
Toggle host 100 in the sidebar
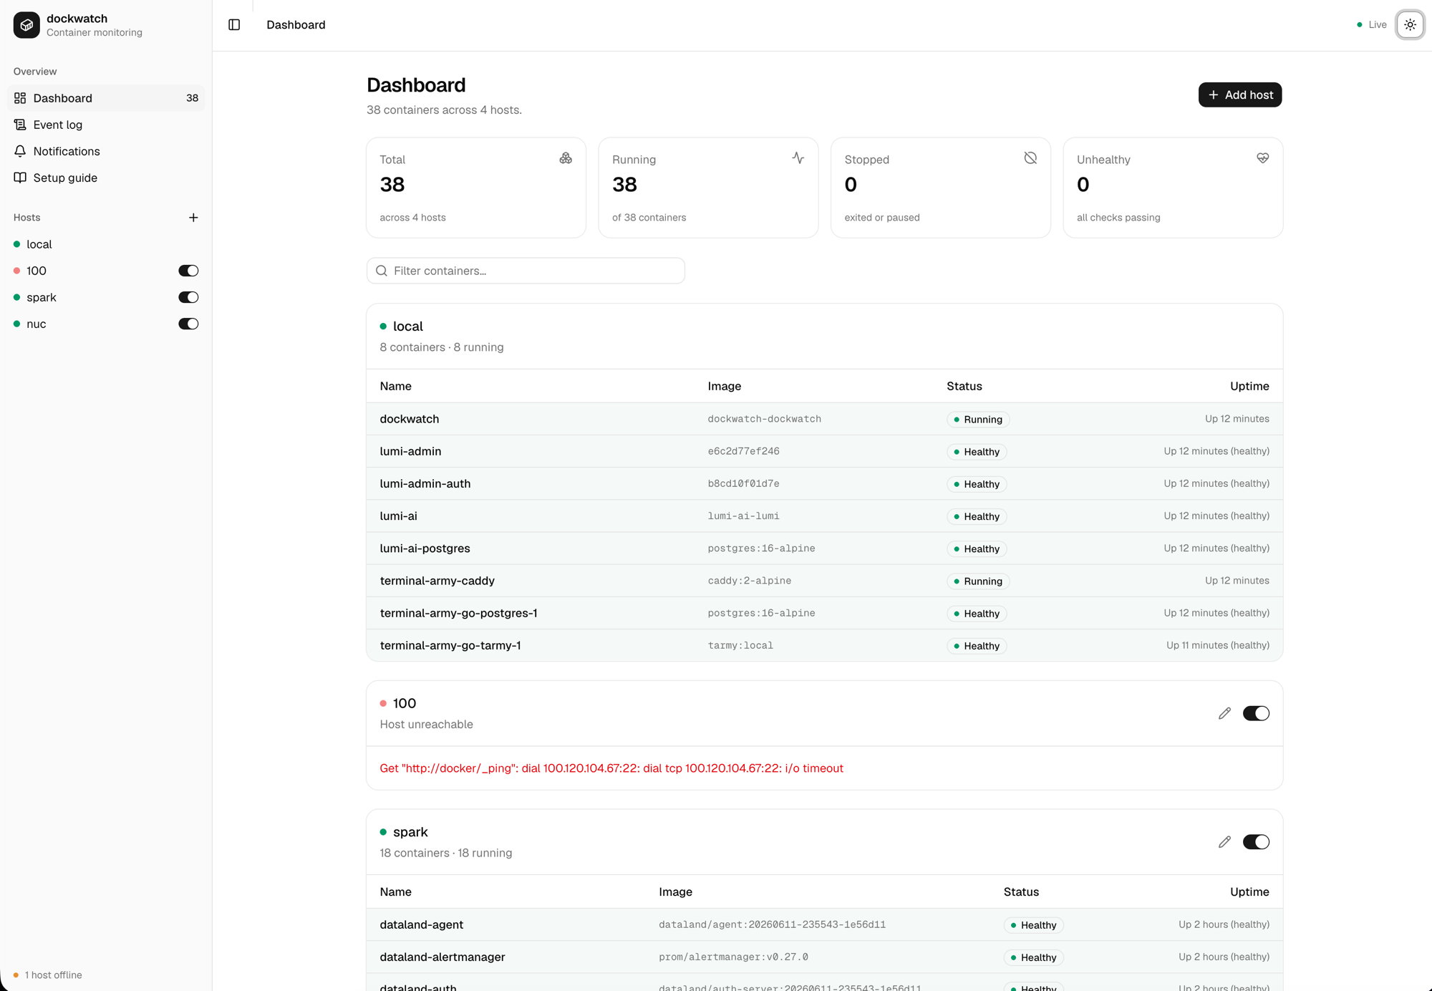(188, 271)
